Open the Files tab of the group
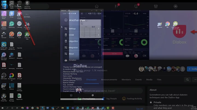Image resolution: width=197 pixels, height=110 pixels. pos(159,80)
